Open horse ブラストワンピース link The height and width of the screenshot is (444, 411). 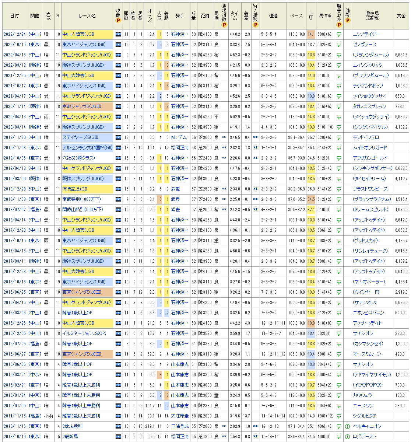tap(370, 189)
